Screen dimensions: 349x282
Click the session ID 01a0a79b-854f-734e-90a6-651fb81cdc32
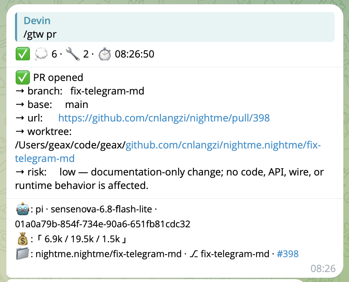(103, 224)
